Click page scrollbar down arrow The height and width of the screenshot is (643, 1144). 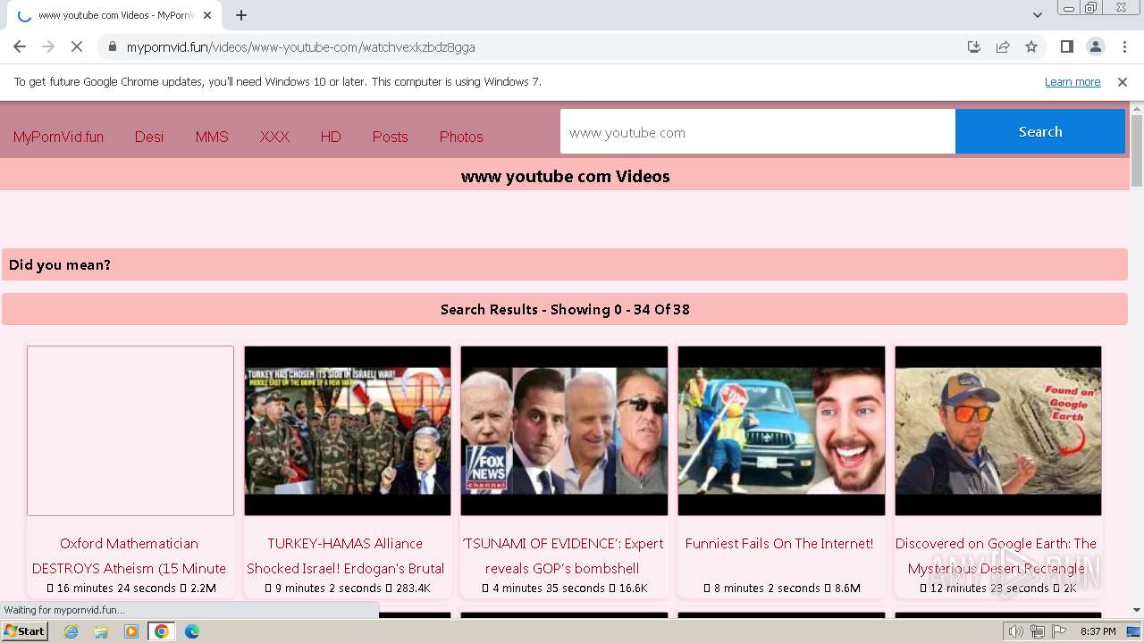pyautogui.click(x=1137, y=610)
